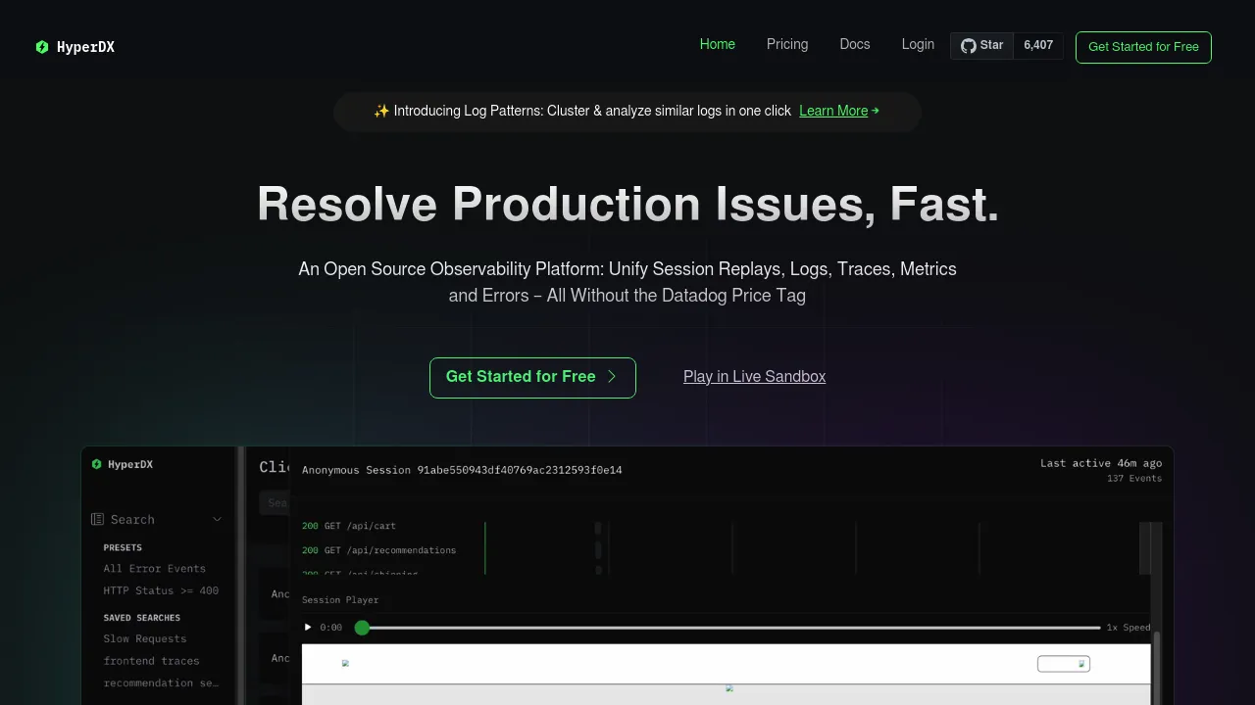
Task: Select the GET /api/cart log entry
Action: tap(349, 526)
